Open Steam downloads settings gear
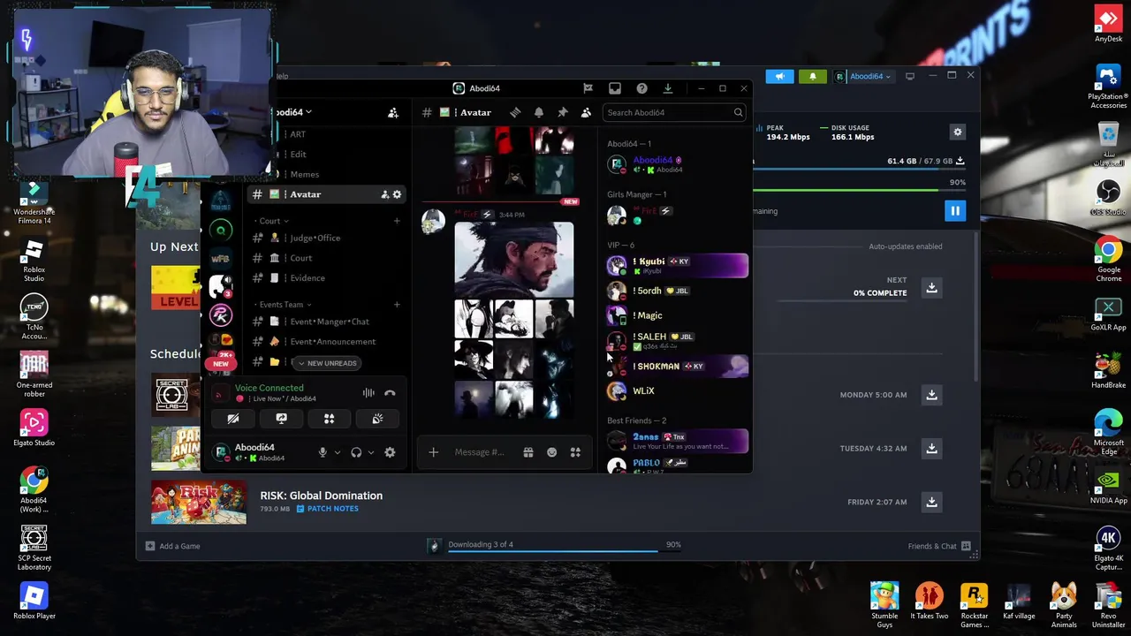Viewport: 1131px width, 636px height. pyautogui.click(x=957, y=132)
